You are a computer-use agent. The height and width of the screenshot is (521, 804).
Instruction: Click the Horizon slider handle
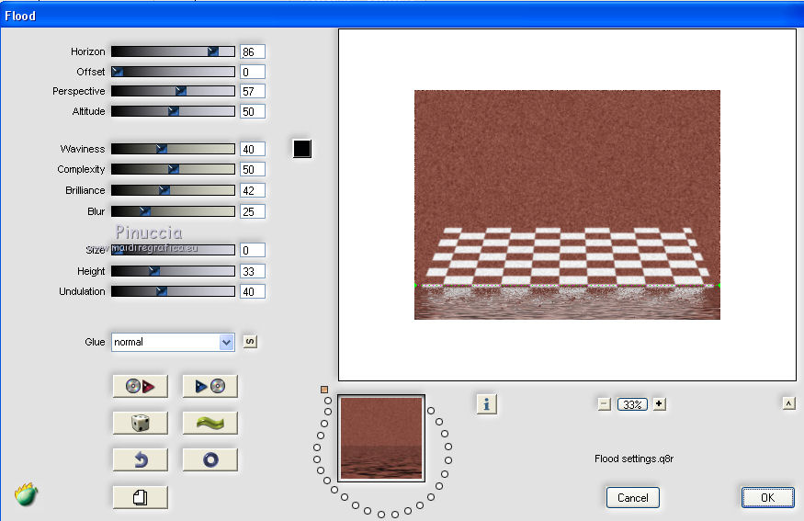tap(213, 51)
